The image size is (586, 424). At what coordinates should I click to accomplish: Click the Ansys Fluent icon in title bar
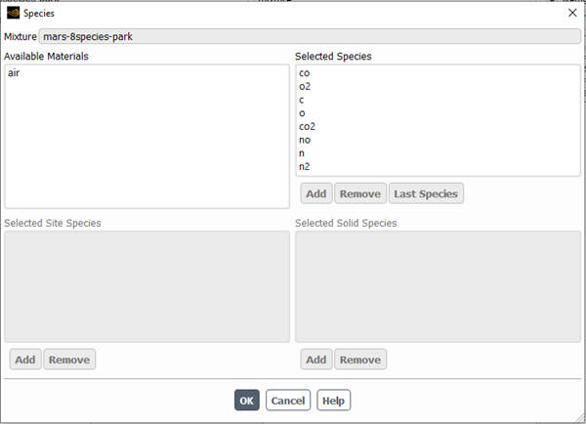click(13, 13)
